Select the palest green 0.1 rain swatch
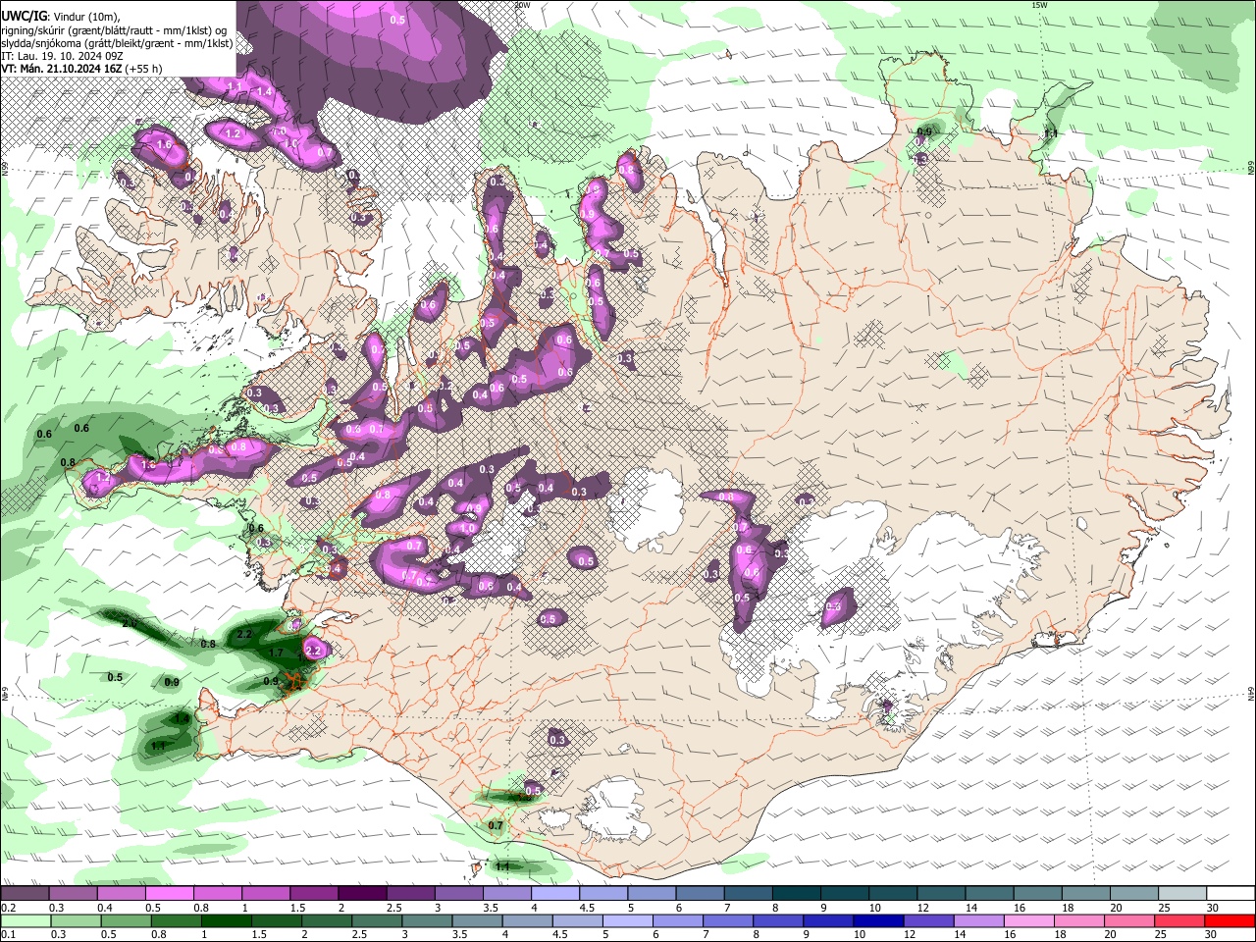 coord(24,920)
